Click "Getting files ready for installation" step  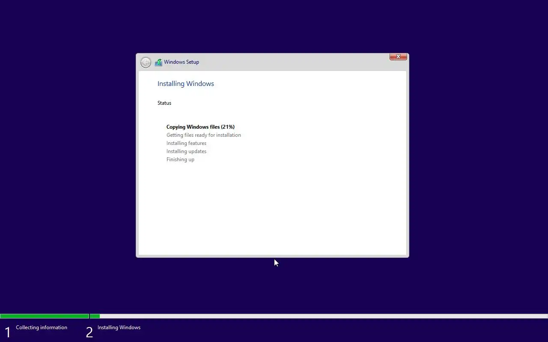(x=204, y=135)
